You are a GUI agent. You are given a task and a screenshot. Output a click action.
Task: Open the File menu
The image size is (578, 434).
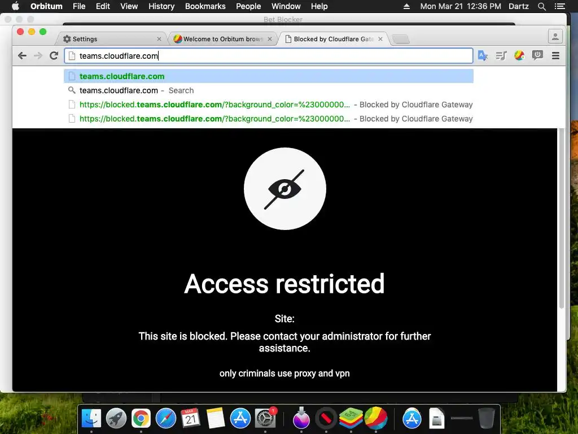[79, 6]
